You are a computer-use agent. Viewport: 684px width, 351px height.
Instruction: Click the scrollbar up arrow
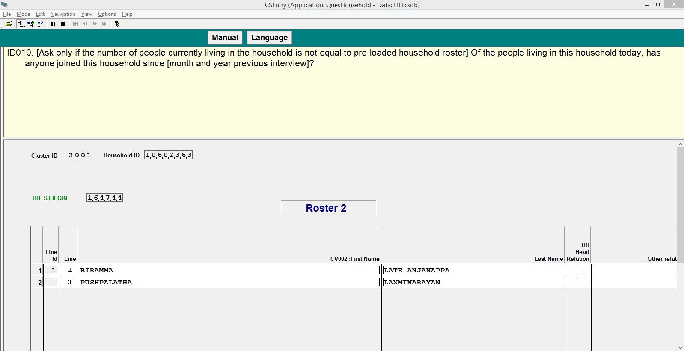pyautogui.click(x=680, y=145)
